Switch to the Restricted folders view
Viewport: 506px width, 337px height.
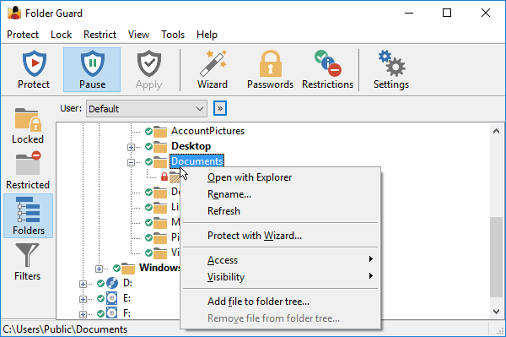click(x=28, y=171)
